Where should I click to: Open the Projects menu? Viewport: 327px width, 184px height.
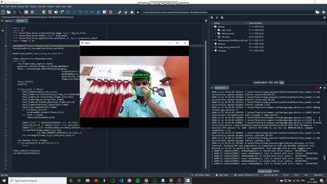click(51, 7)
